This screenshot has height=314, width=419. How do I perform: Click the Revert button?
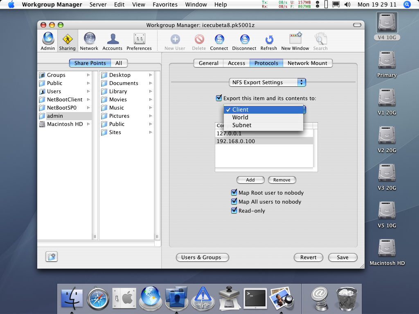tap(309, 258)
